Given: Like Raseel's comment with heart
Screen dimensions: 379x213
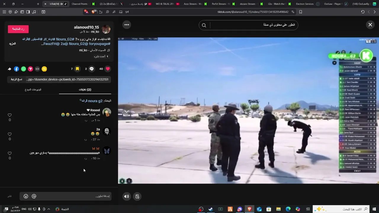Looking at the screenshot, I should (x=9, y=115).
